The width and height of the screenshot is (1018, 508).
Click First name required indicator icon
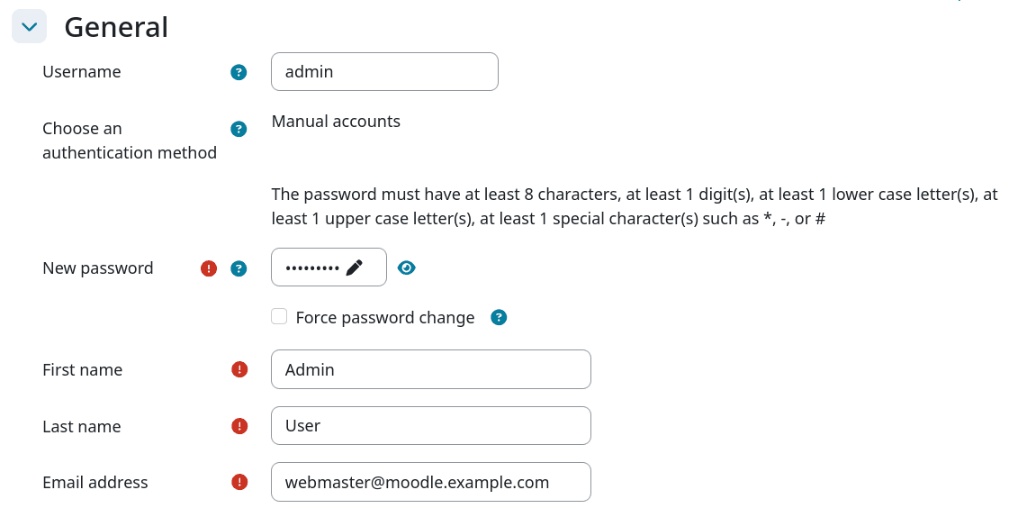239,369
